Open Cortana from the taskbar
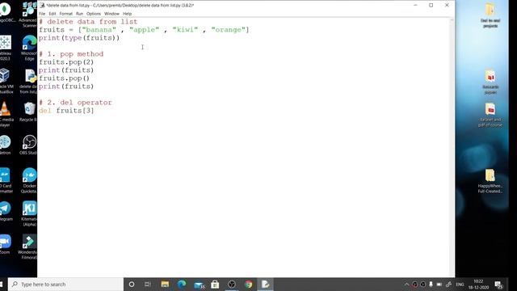The height and width of the screenshot is (291, 517). 132,284
